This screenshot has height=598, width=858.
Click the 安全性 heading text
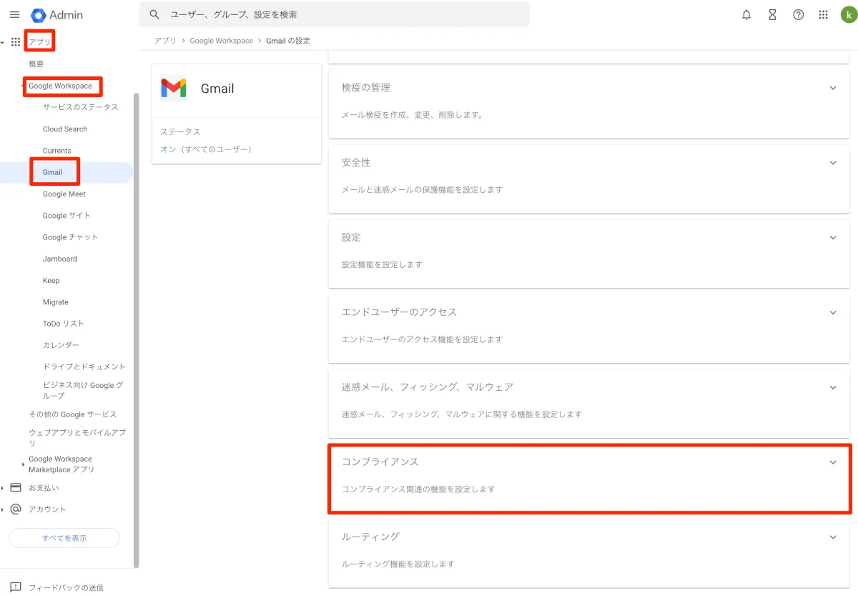pos(356,163)
